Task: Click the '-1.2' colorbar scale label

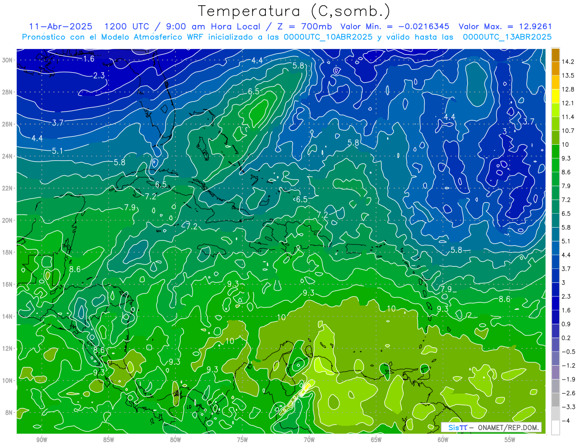Action: (x=569, y=366)
